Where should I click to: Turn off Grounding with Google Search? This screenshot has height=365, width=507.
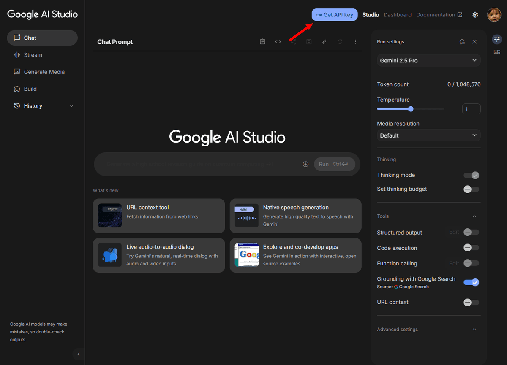click(471, 282)
